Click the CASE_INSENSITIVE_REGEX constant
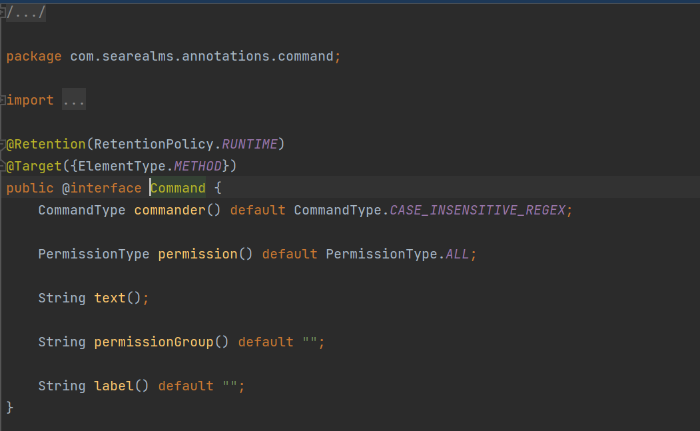The image size is (700, 431). click(478, 211)
